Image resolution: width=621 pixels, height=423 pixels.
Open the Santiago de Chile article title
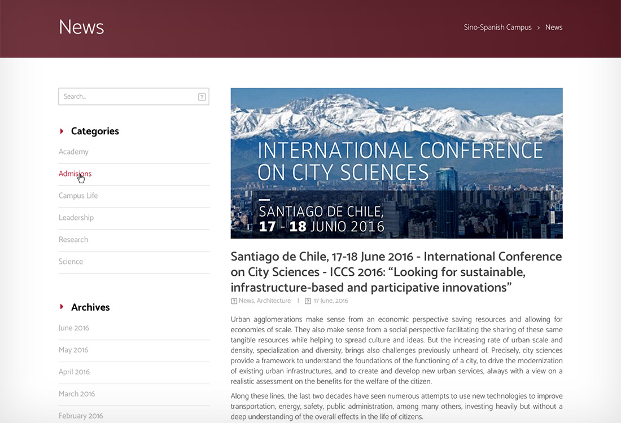[396, 272]
